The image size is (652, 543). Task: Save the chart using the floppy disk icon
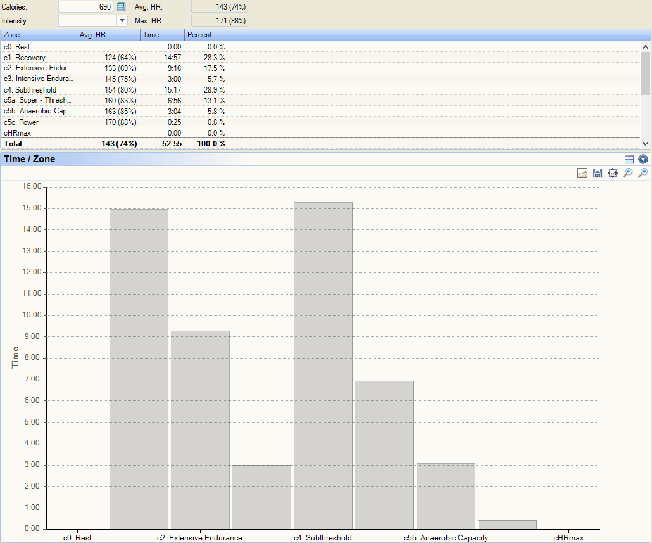[x=598, y=172]
